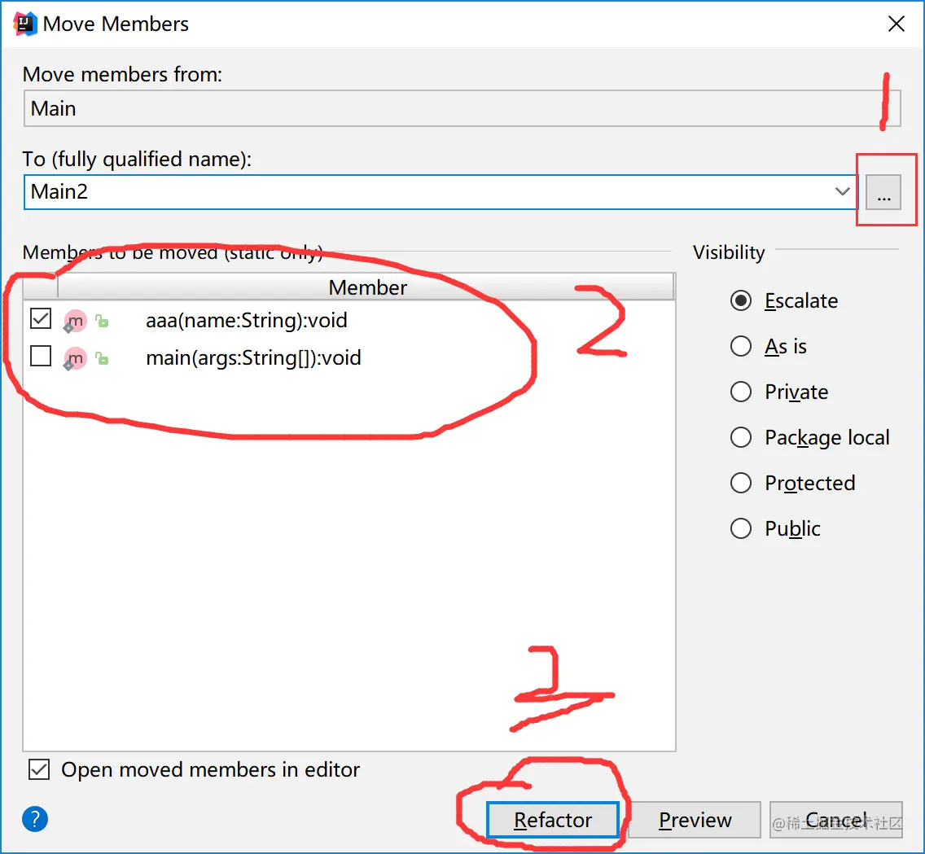The image size is (925, 854).
Task: Click the method icon beside main(args:String[]):void
Action: coord(75,358)
